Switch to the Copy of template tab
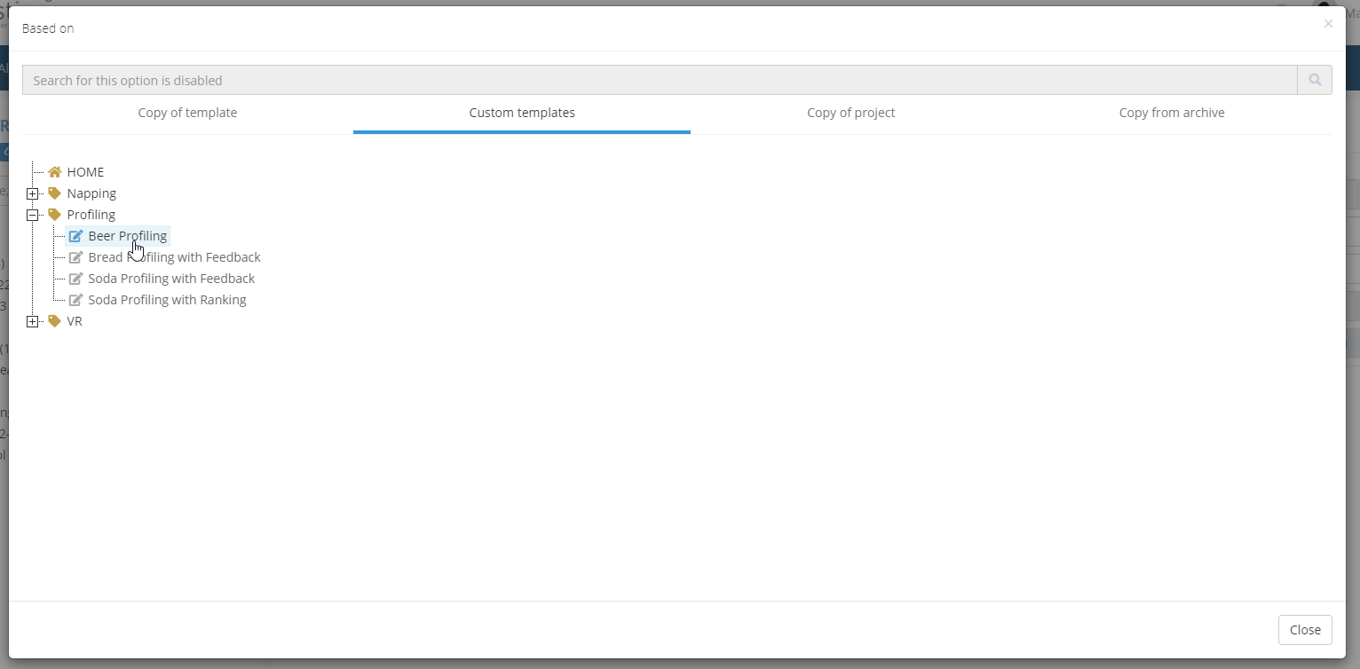The image size is (1360, 669). pyautogui.click(x=187, y=113)
